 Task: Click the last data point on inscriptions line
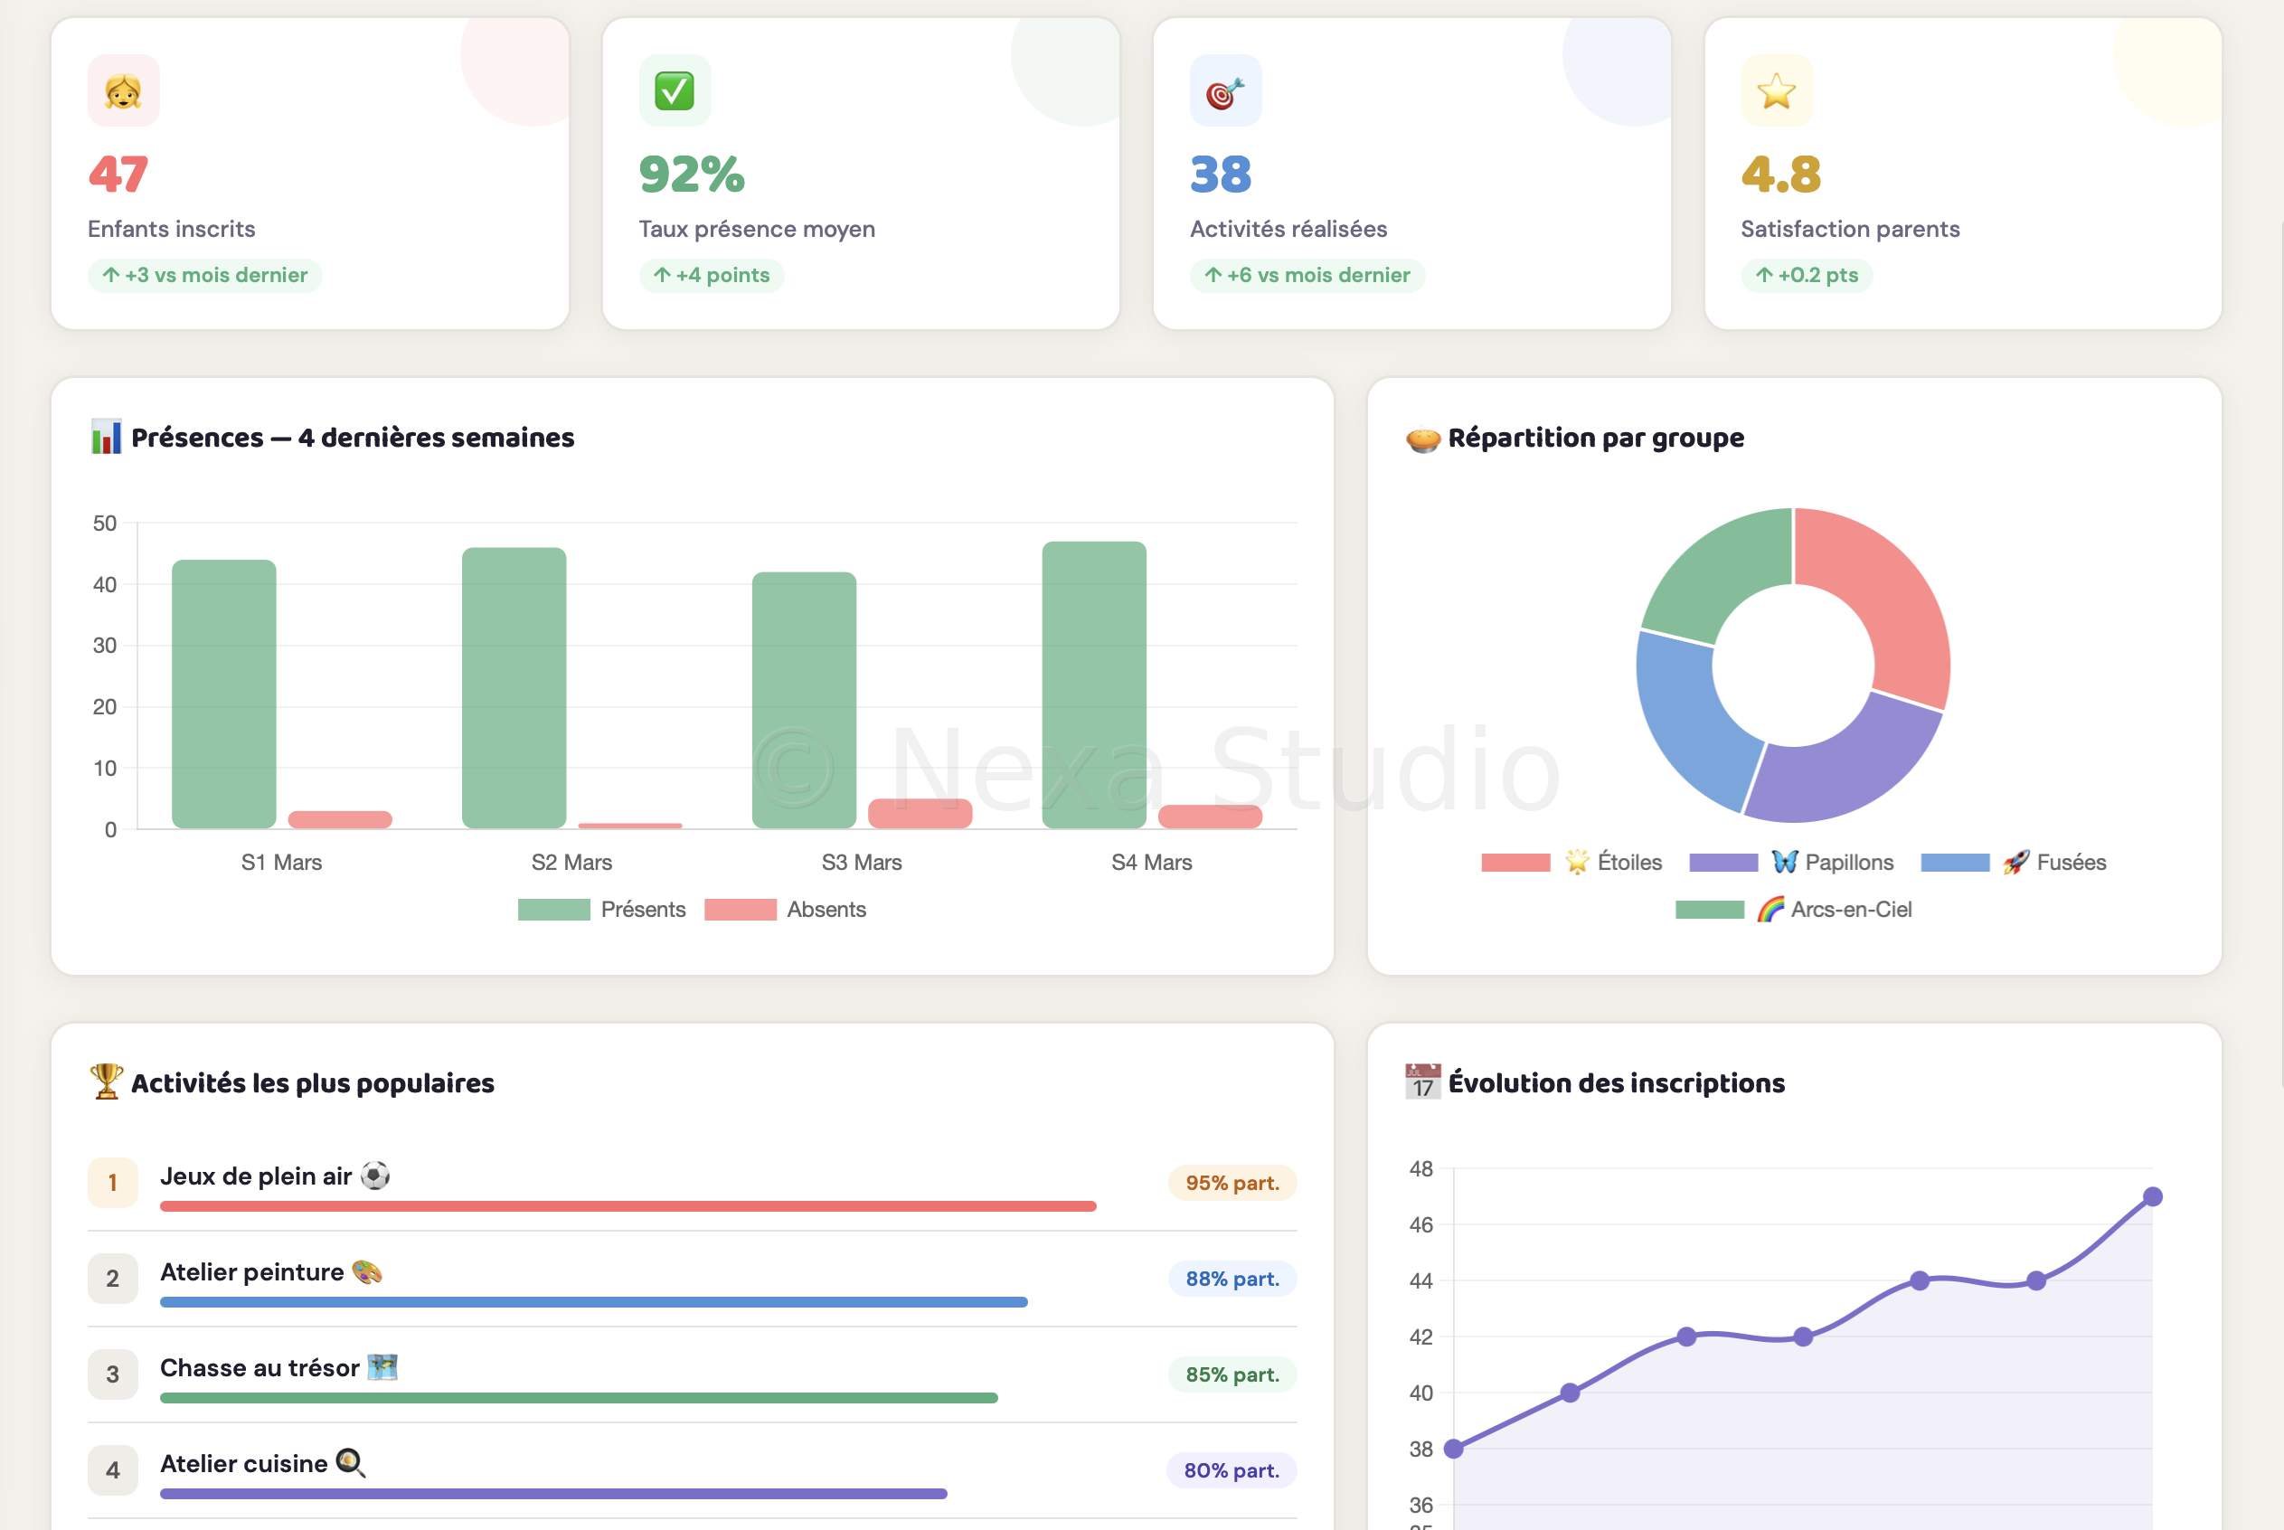click(x=2152, y=1196)
